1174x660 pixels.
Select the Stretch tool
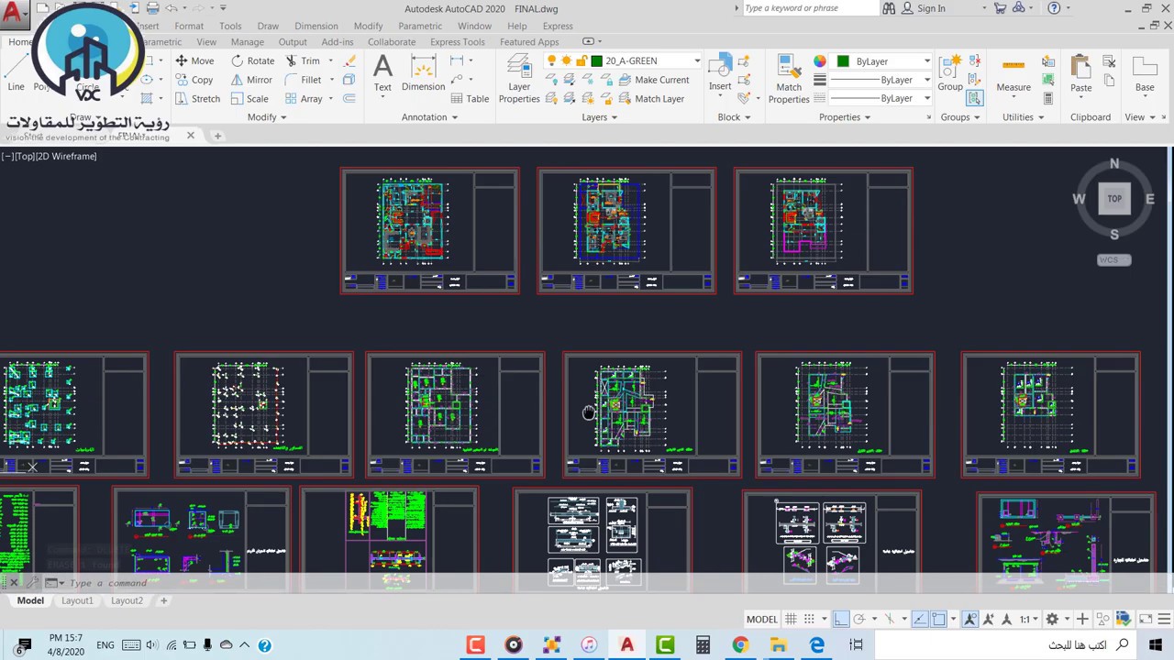[196, 98]
